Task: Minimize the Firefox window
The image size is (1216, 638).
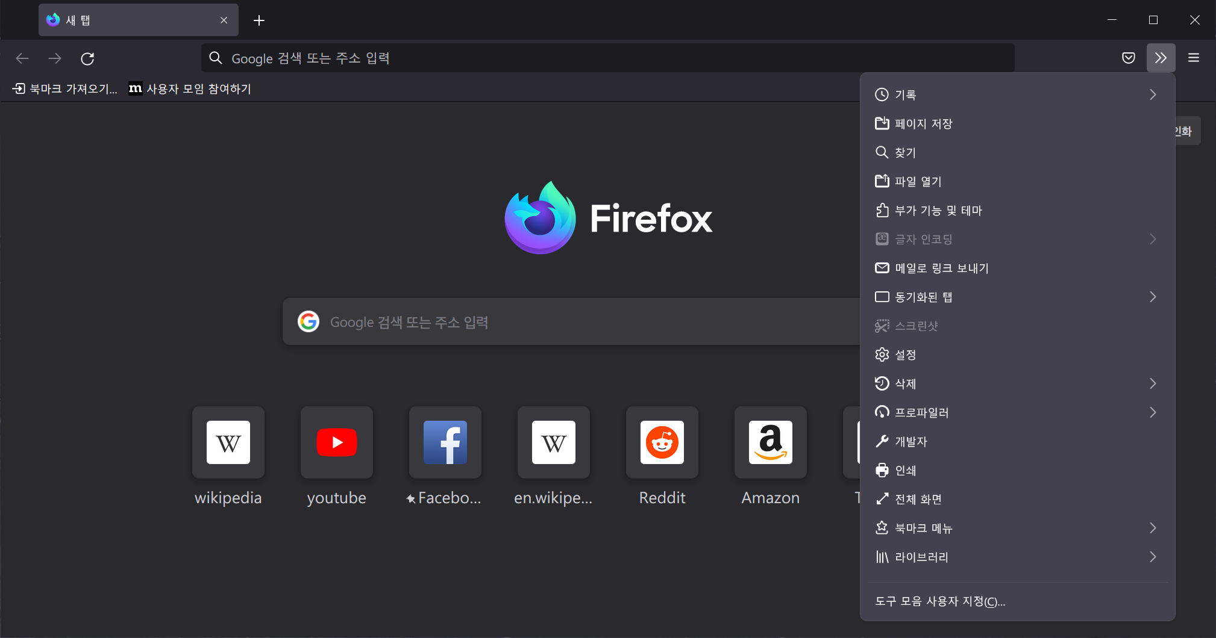Action: [x=1112, y=20]
